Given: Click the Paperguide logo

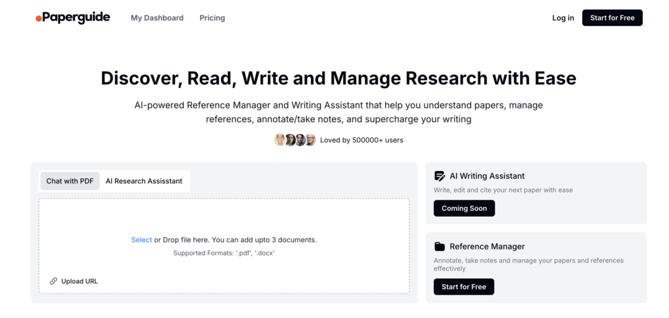Looking at the screenshot, I should 73,18.
